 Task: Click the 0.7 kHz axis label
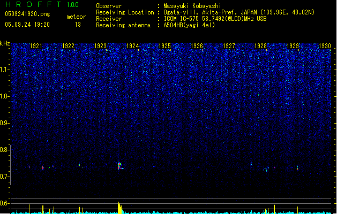[4, 177]
